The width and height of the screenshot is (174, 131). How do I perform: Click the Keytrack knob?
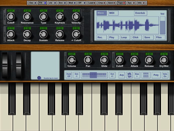coord(60,17)
